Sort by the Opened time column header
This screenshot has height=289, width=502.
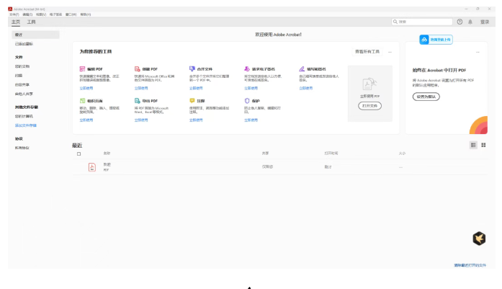click(331, 154)
